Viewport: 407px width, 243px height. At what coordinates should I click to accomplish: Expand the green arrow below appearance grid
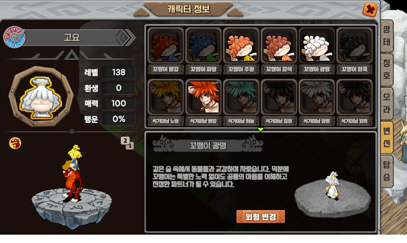pos(261,129)
